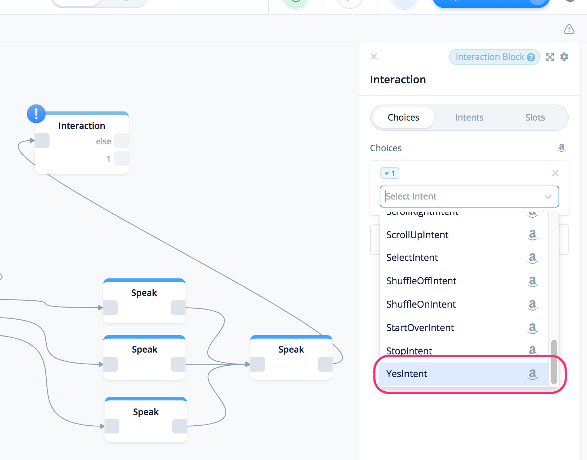Close the Interaction editor panel

click(374, 56)
